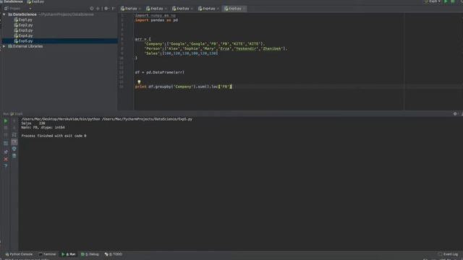Screen dimensions: 463x260
Task: Open the Terminal tool window
Action: (47, 254)
